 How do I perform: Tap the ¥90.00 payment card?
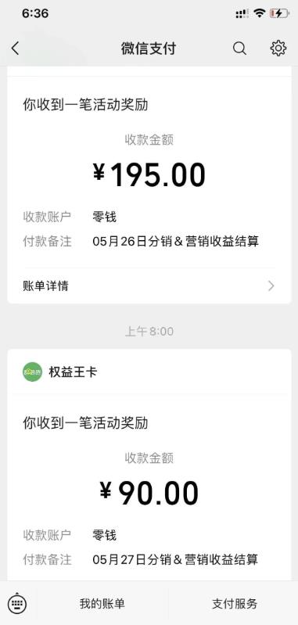click(x=149, y=465)
